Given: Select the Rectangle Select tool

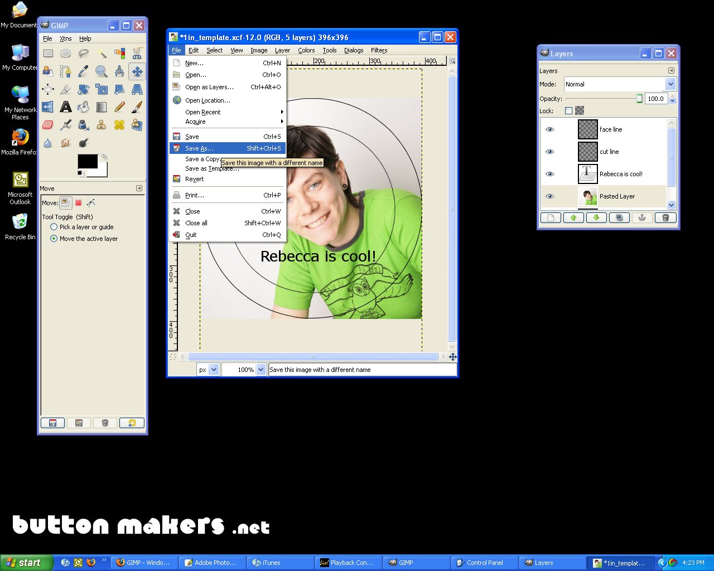Looking at the screenshot, I should coord(48,54).
